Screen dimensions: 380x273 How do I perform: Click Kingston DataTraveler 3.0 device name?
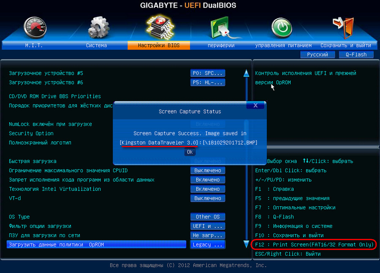pyautogui.click(x=160, y=143)
